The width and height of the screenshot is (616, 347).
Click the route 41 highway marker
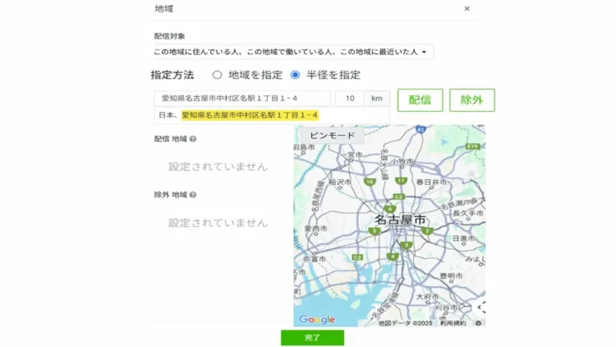pos(420,130)
